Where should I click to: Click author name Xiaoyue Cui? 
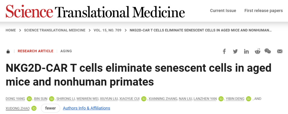click(x=129, y=99)
